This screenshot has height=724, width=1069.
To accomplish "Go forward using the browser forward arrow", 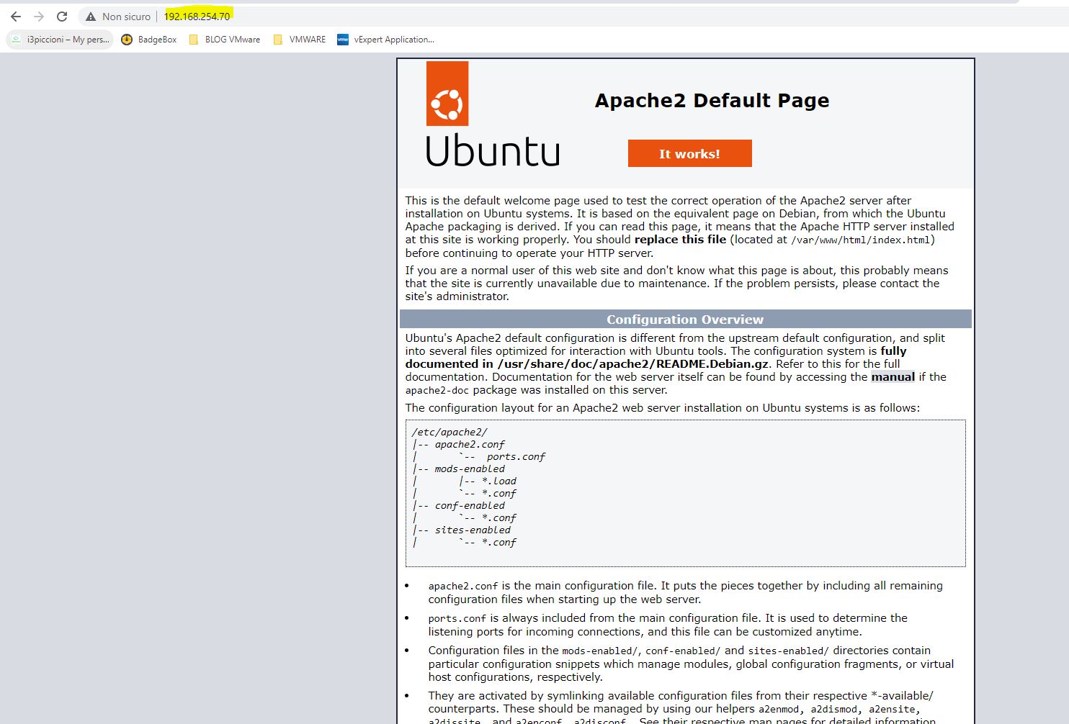I will pyautogui.click(x=39, y=17).
